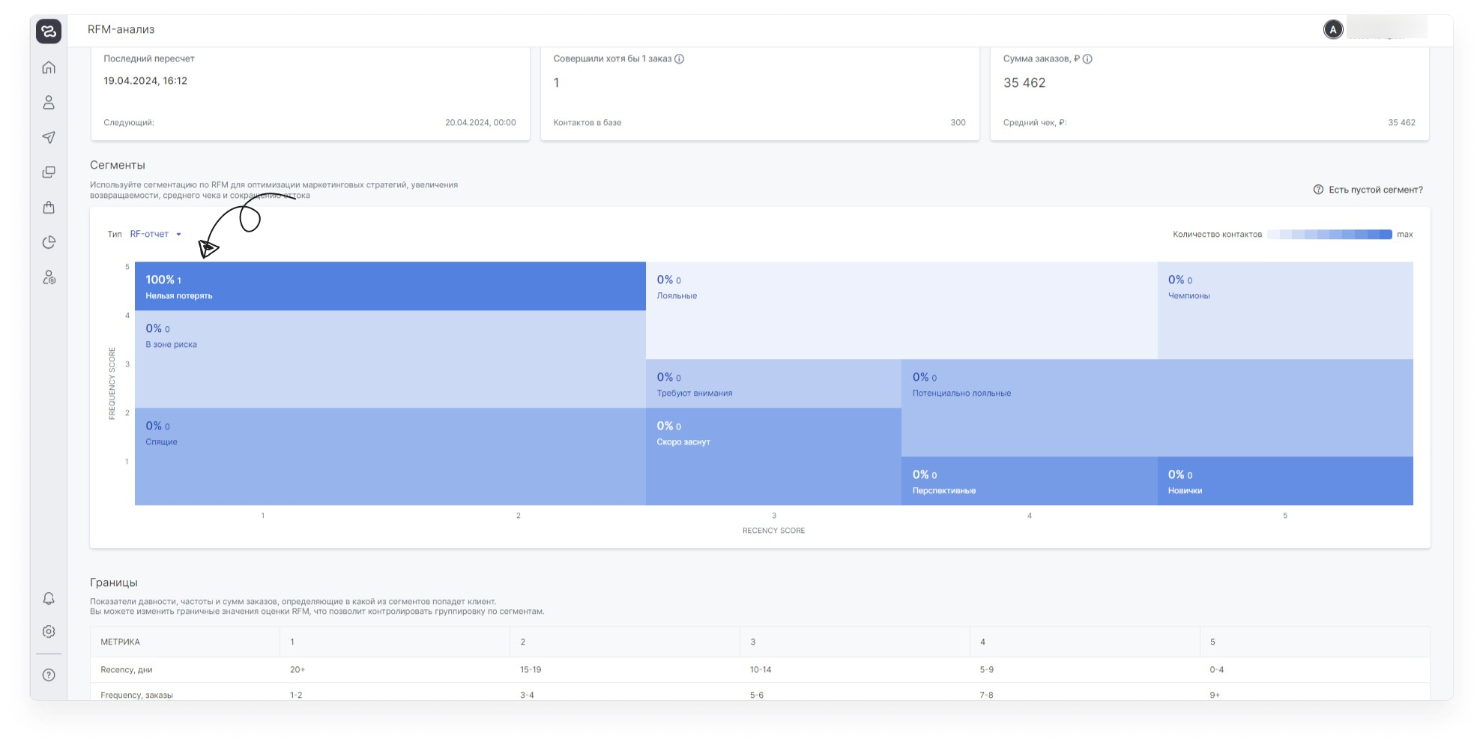Click contacts in base value '300'
Viewport: 1483px width, 745px height.
(x=958, y=123)
